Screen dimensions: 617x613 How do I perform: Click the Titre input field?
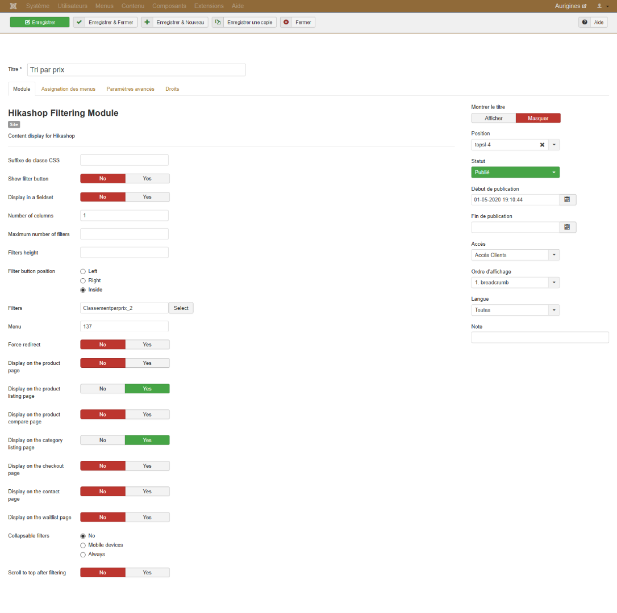tap(136, 70)
